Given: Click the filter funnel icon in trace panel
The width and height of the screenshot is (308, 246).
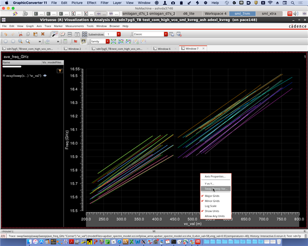Looking at the screenshot, I should pos(60,71).
